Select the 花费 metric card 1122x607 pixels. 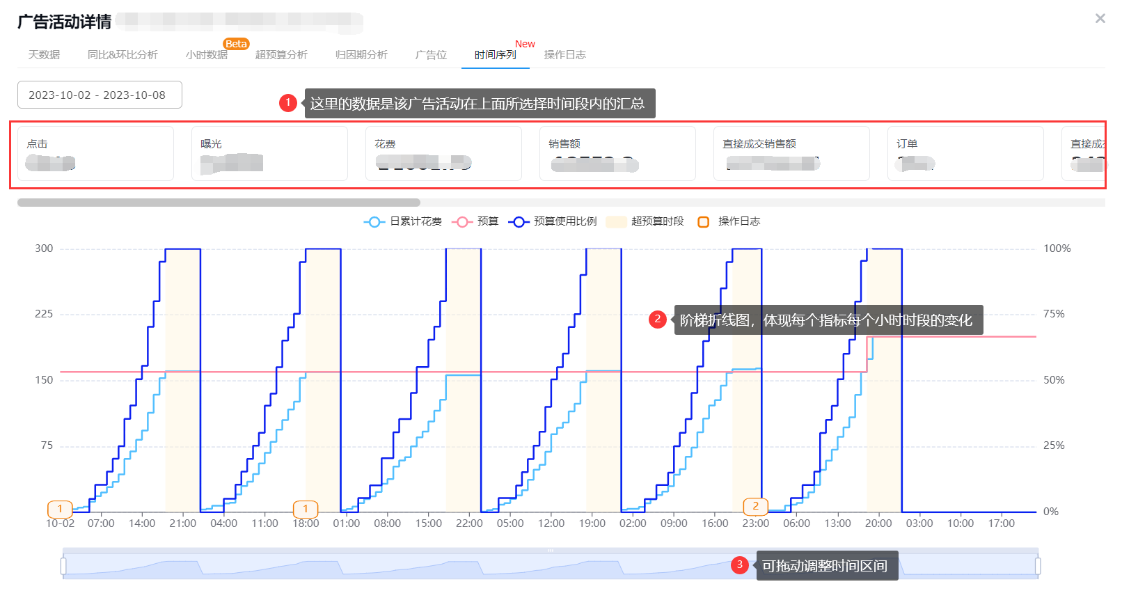pos(443,153)
